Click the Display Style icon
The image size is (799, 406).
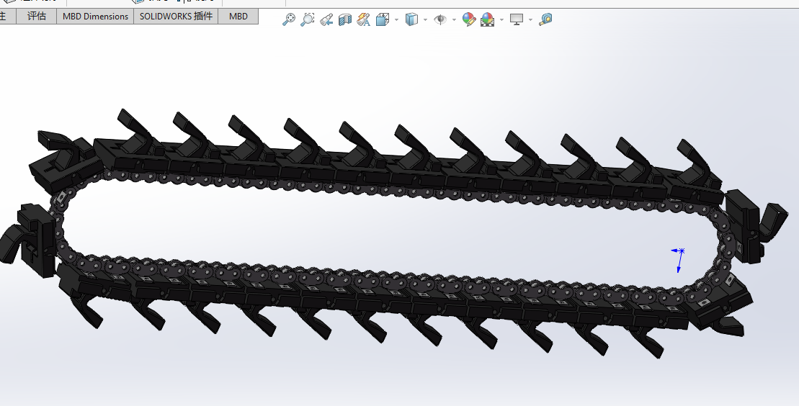[411, 20]
